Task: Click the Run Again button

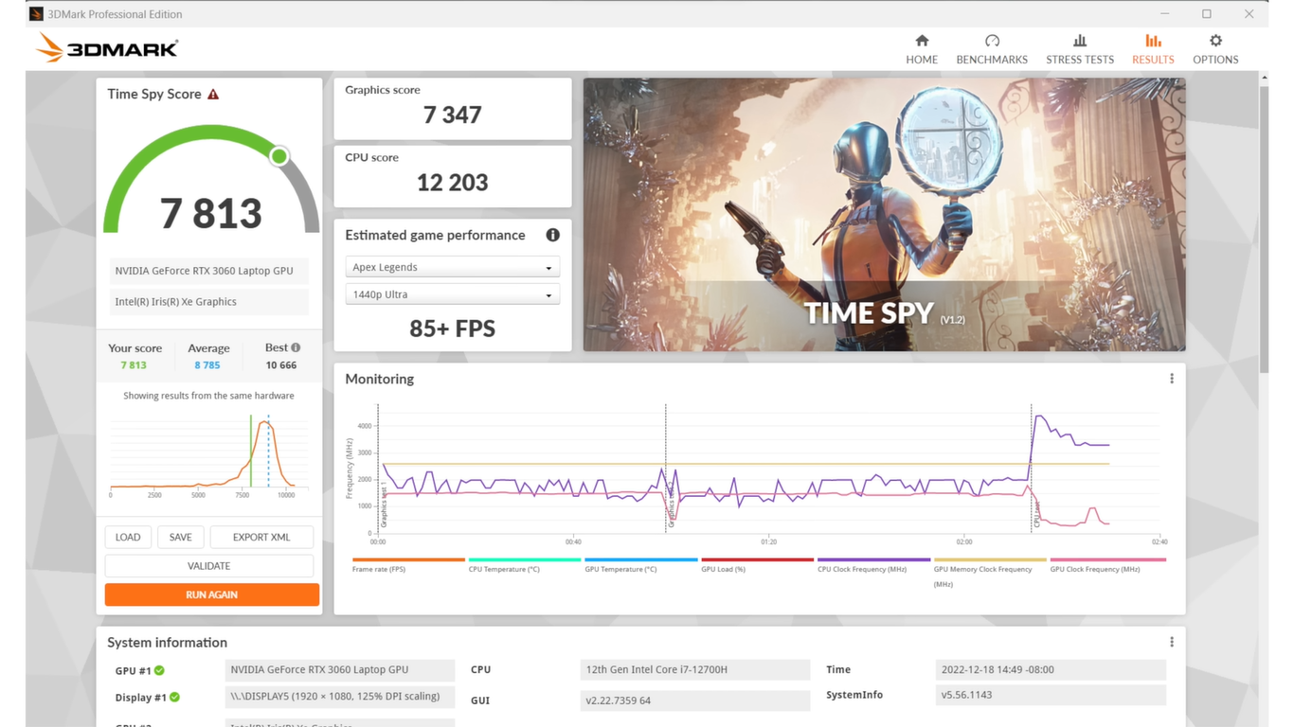Action: (211, 594)
